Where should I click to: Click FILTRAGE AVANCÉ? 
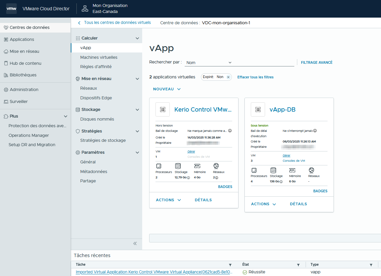(317, 63)
